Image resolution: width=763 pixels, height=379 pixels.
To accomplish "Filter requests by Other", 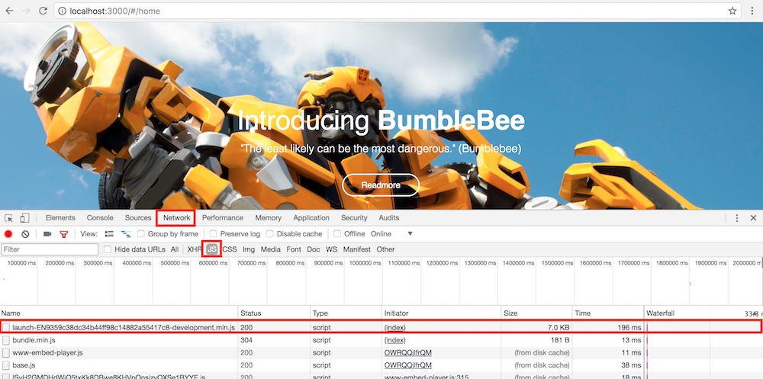I will click(x=385, y=249).
